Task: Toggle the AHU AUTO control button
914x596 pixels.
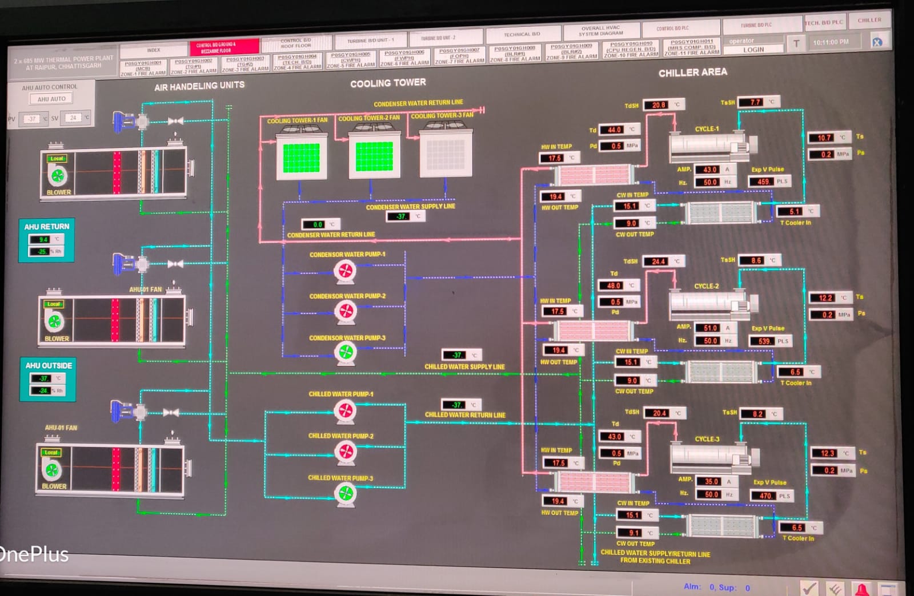Action: [51, 99]
